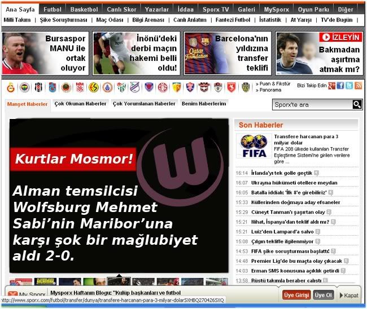The height and width of the screenshot is (309, 367).
Task: Open the Kurtlar Mosmor headline image
Action: [x=119, y=196]
